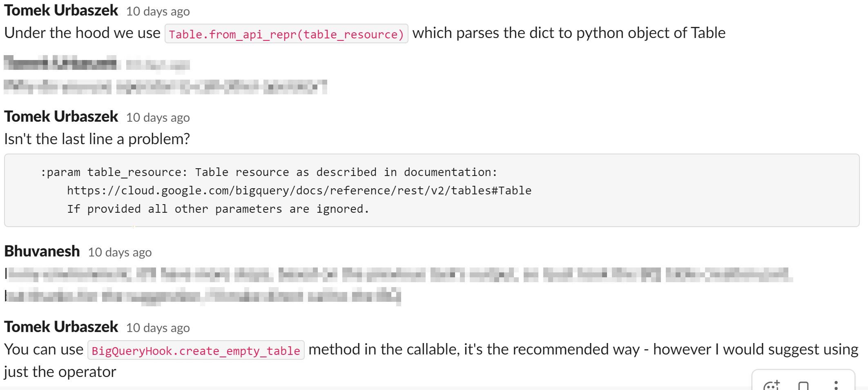
Task: Click the first message's '10 days ago' timestamp
Action: 158,11
